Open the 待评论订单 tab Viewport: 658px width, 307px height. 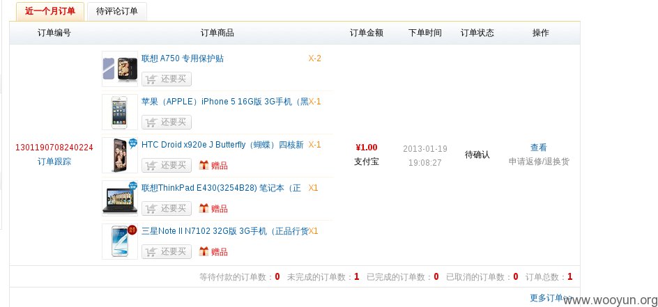point(117,12)
